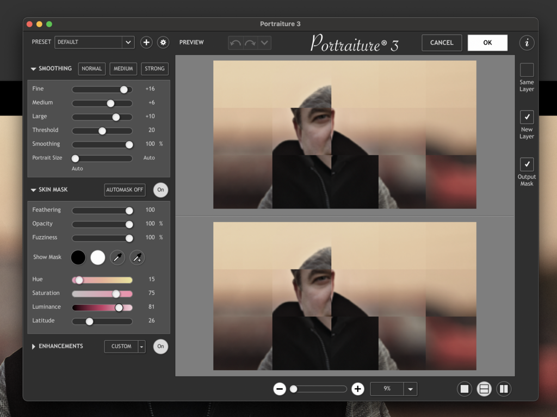Switch to single preview view

pyautogui.click(x=465, y=389)
